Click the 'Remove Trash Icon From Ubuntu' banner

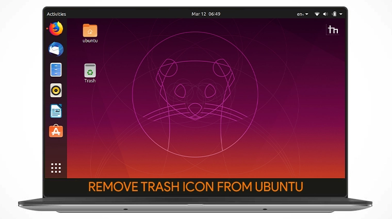coord(195,187)
